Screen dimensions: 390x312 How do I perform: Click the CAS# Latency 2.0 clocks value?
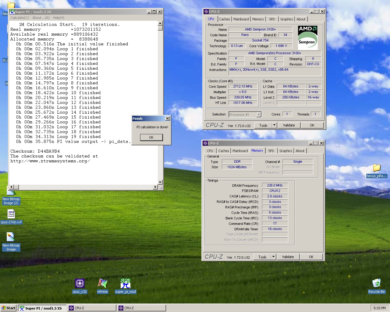(275, 196)
